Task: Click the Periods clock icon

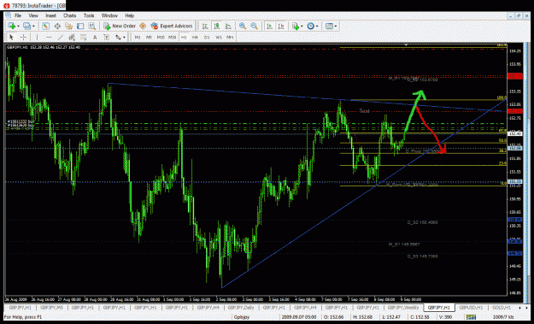Action: (310, 26)
